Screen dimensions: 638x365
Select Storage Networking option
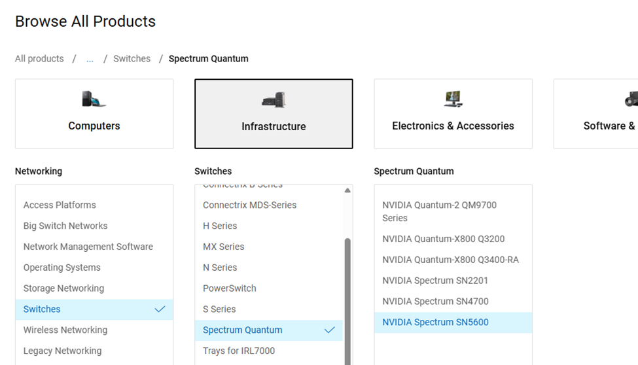click(63, 288)
